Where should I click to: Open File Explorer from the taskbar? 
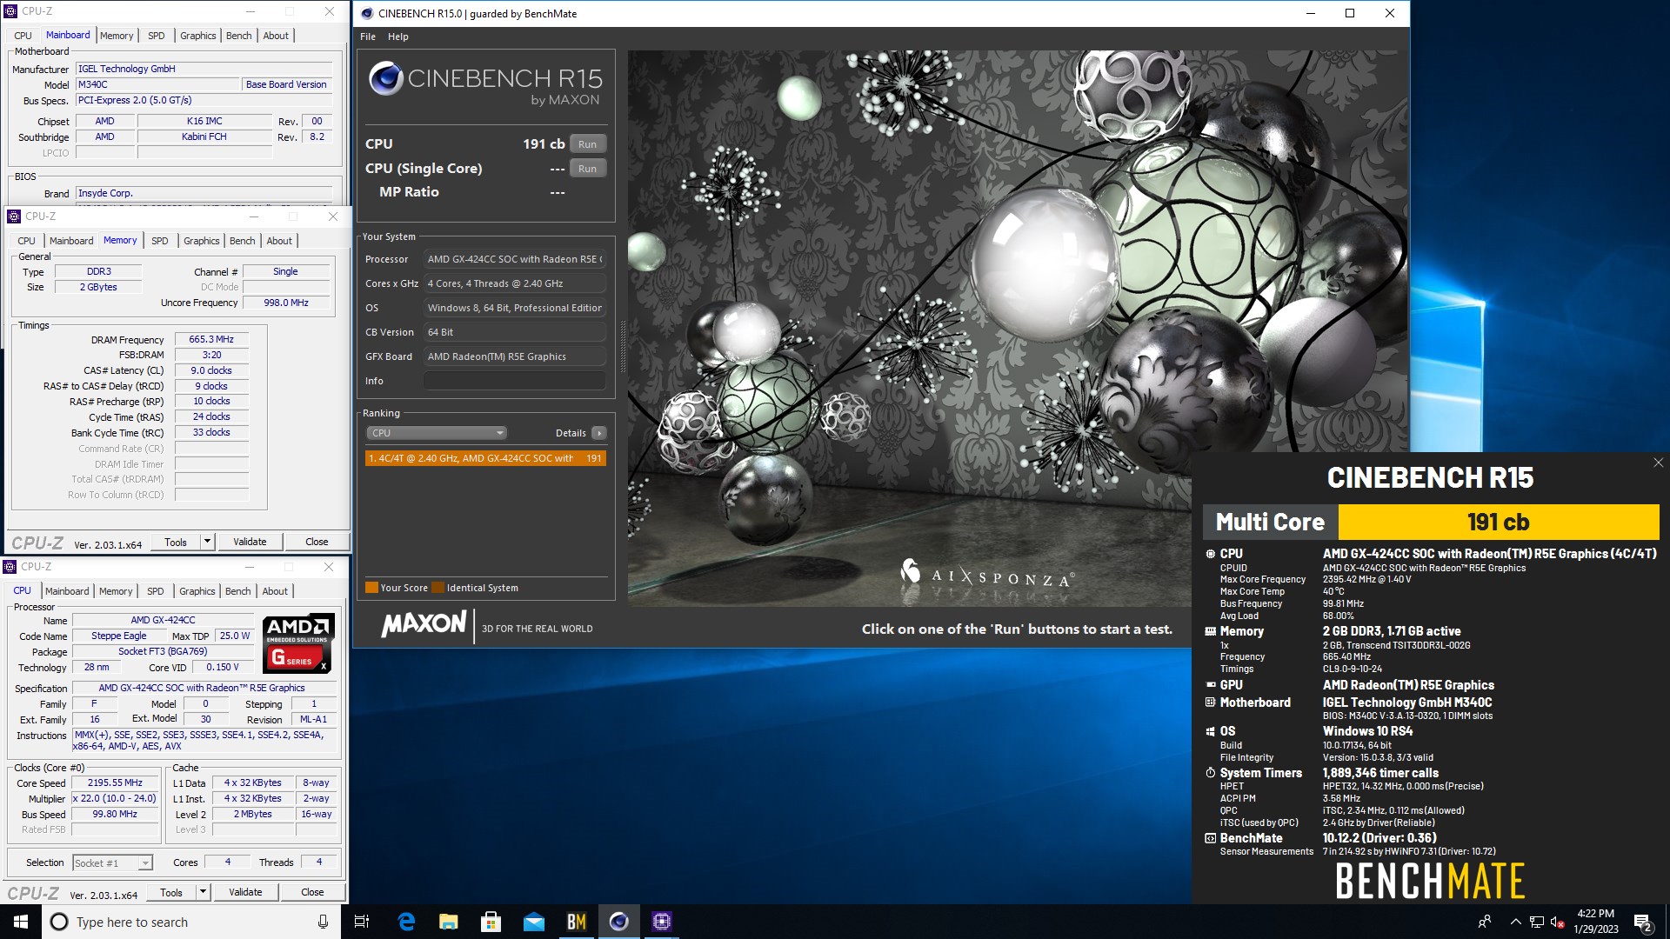tap(449, 922)
